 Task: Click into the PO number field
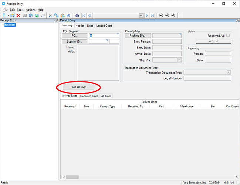point(104,36)
